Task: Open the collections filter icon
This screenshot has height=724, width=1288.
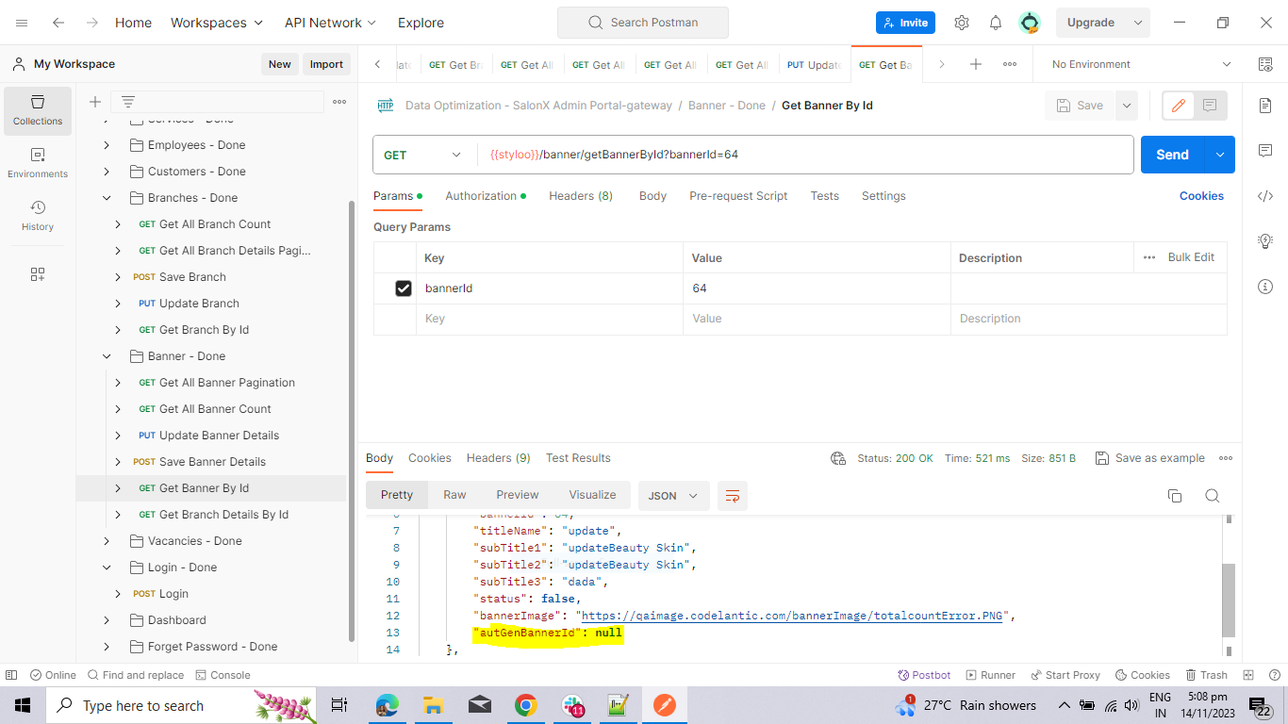Action: click(x=128, y=102)
